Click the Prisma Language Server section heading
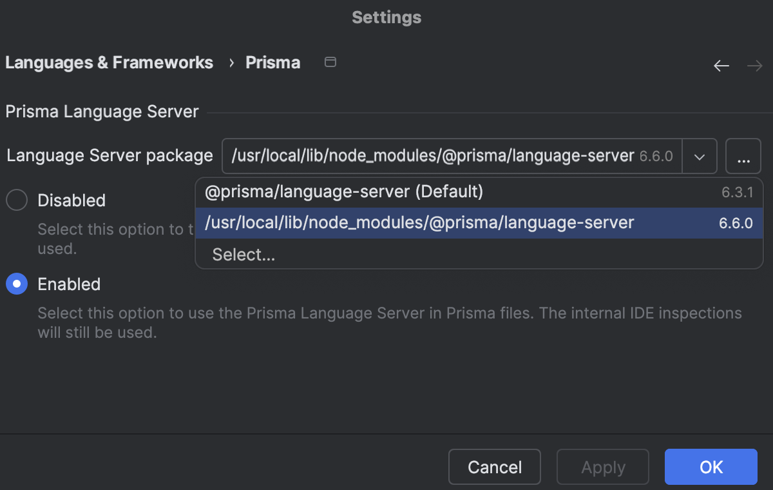773x490 pixels. tap(102, 112)
